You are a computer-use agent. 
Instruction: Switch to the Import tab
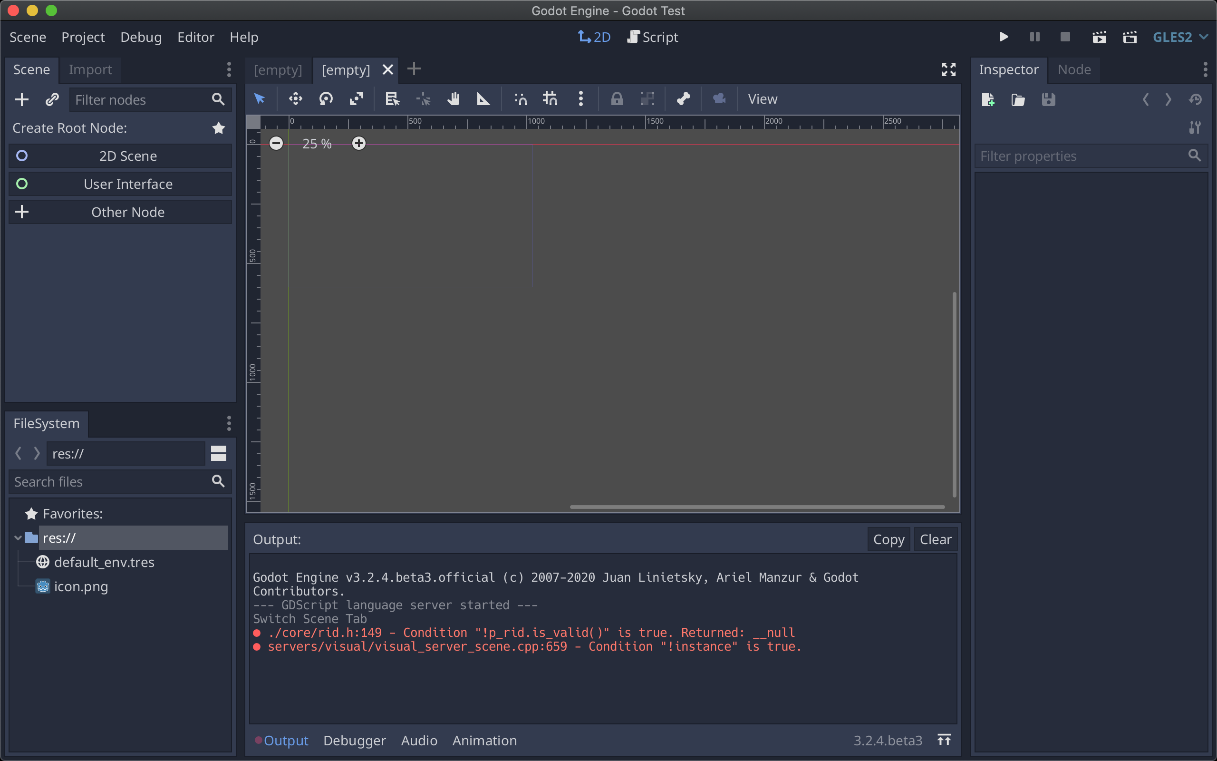click(x=90, y=69)
